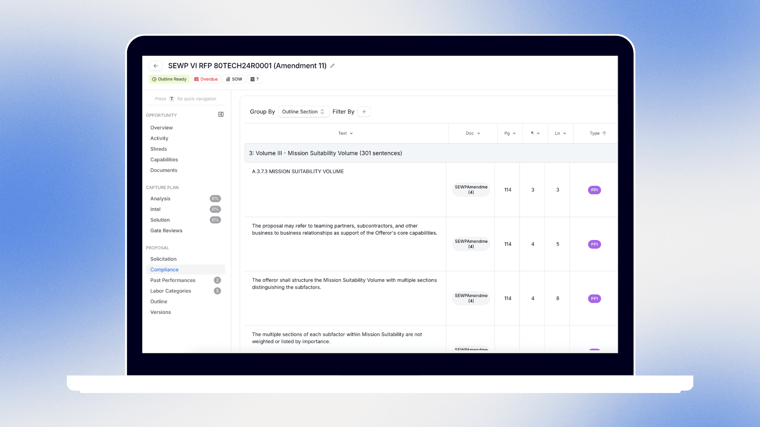Go to Past Performances section
760x427 pixels.
(x=173, y=280)
